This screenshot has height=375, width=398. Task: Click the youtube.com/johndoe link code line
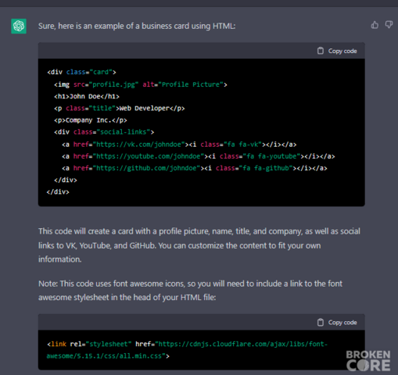point(199,156)
